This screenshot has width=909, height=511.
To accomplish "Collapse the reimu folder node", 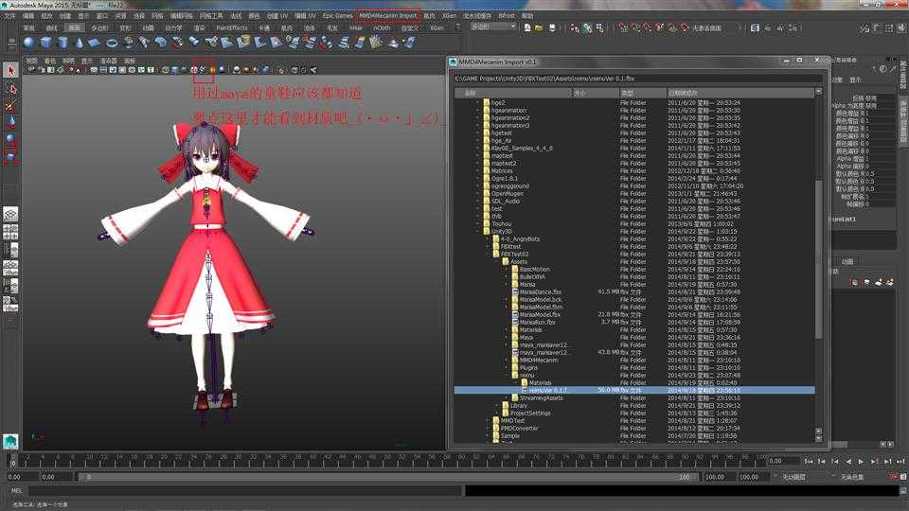I will (x=506, y=375).
